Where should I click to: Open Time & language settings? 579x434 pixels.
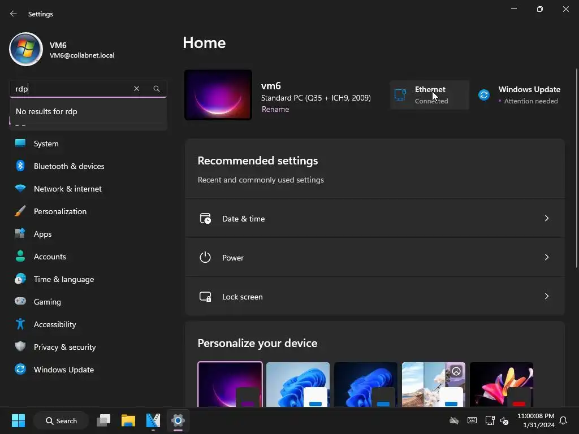(88, 279)
